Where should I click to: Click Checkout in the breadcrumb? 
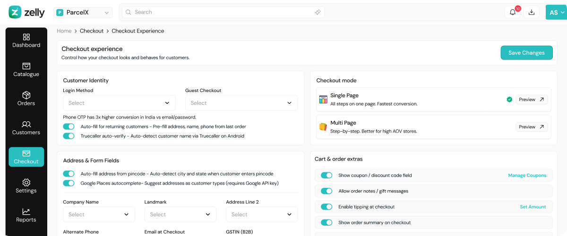click(92, 31)
